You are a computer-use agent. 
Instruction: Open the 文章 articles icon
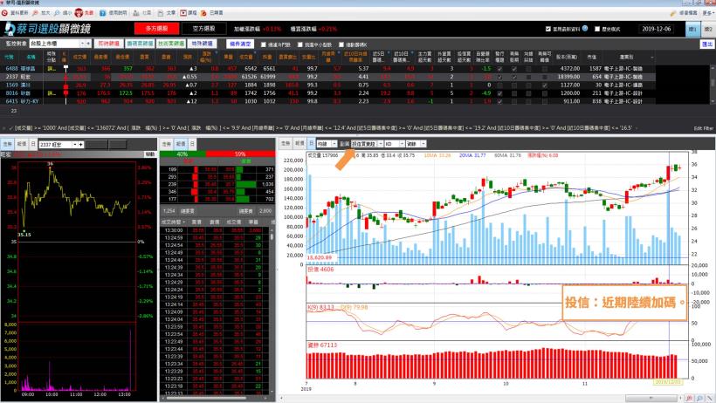coord(161,13)
